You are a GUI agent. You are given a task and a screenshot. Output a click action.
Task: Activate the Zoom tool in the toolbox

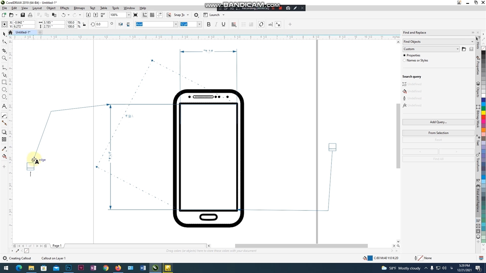4,58
